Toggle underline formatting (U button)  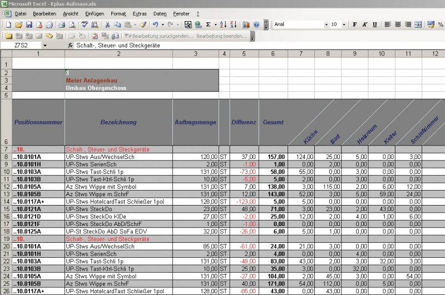(374, 25)
